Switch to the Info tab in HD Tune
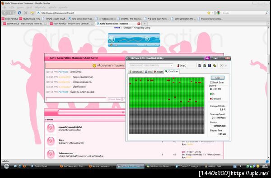 click(x=149, y=72)
